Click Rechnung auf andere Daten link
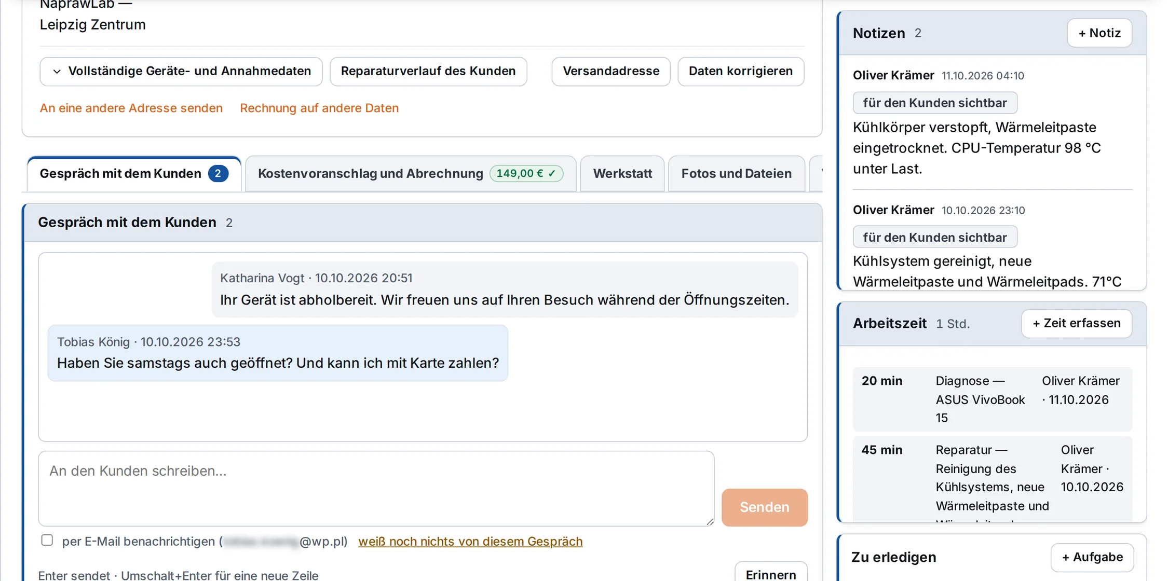The image size is (1168, 581). [319, 108]
